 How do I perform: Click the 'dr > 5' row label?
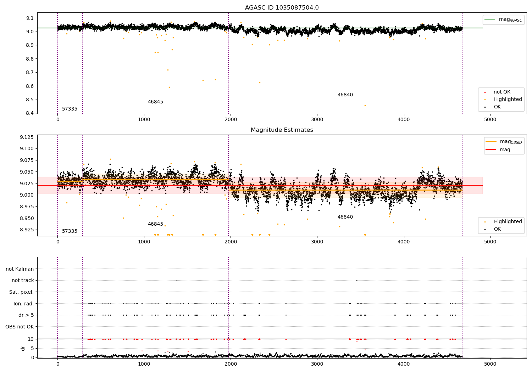pyautogui.click(x=26, y=315)
